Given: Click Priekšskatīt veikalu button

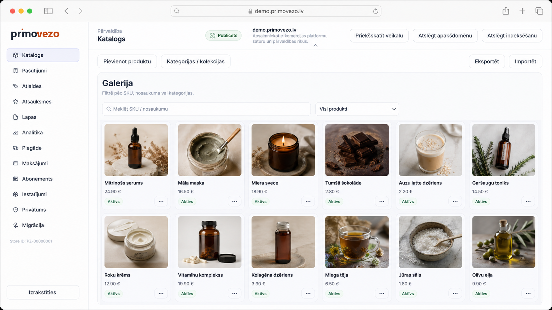Looking at the screenshot, I should pos(379,36).
